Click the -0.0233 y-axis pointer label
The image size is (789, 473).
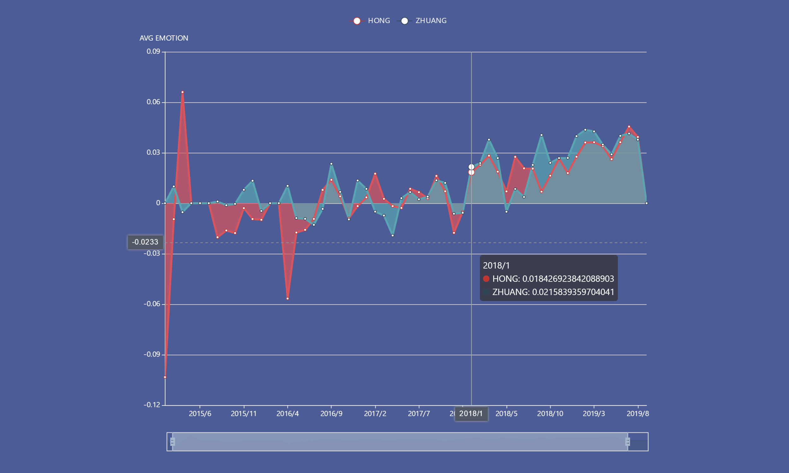145,242
